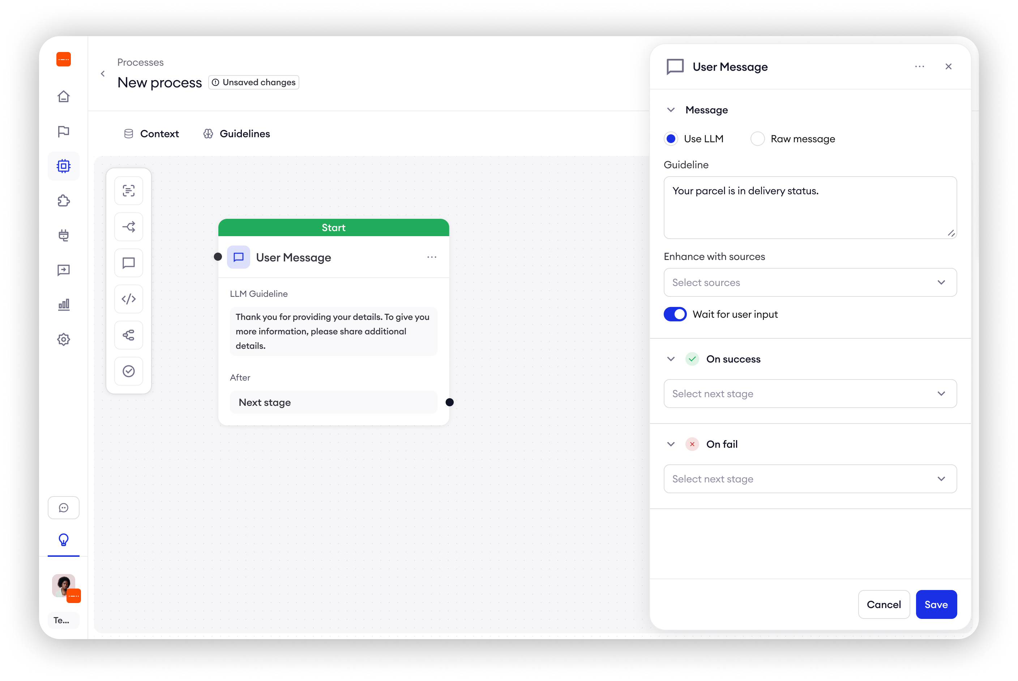
Task: Open the User Message node options menu
Action: click(x=431, y=257)
